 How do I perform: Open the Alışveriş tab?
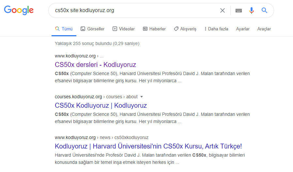(x=185, y=29)
